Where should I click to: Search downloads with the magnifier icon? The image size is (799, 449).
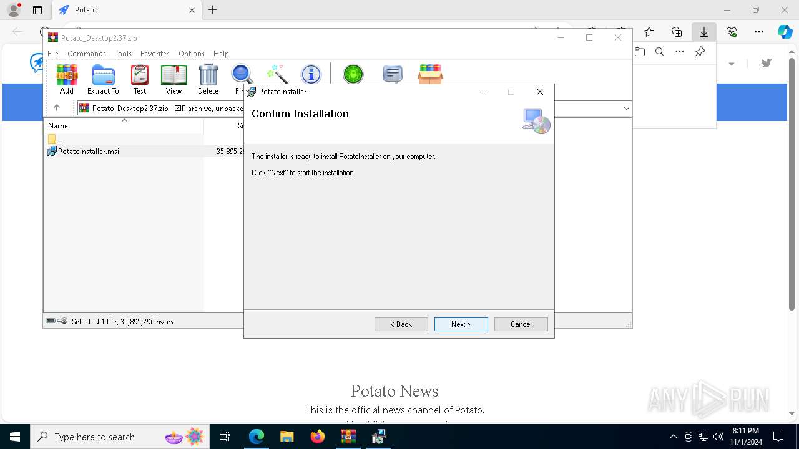(x=660, y=52)
